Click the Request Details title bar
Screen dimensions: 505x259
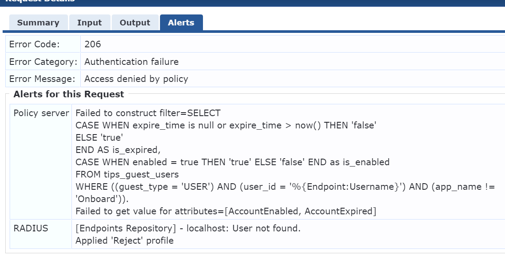coord(39,1)
